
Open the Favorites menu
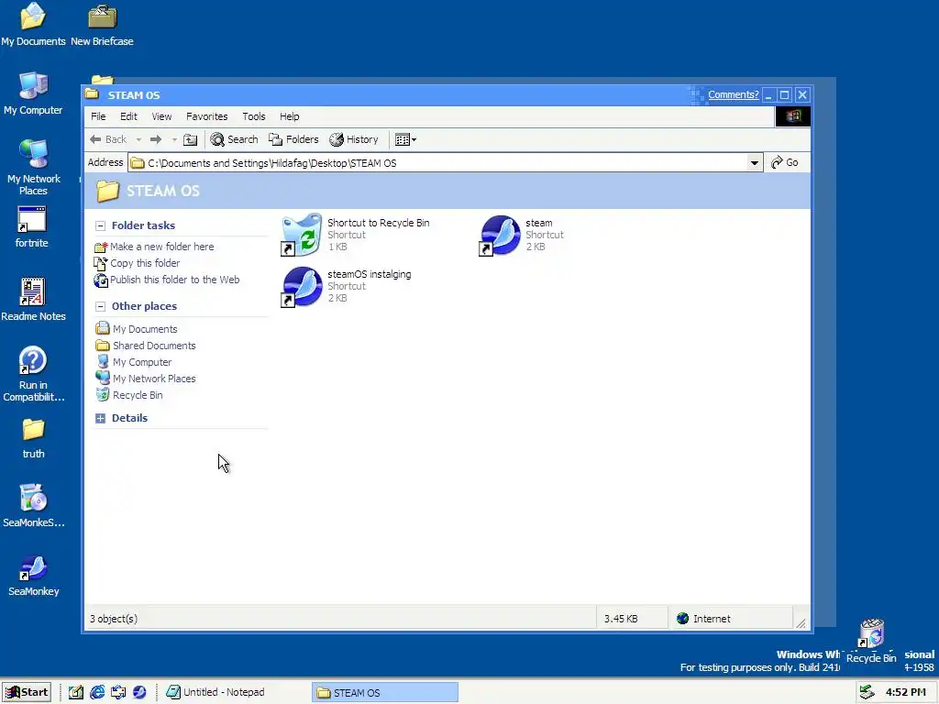click(x=206, y=116)
